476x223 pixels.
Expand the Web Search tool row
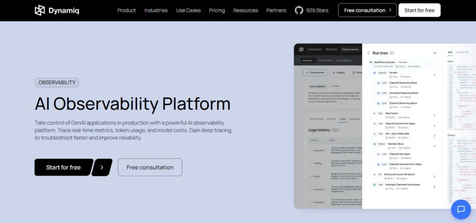(435, 115)
